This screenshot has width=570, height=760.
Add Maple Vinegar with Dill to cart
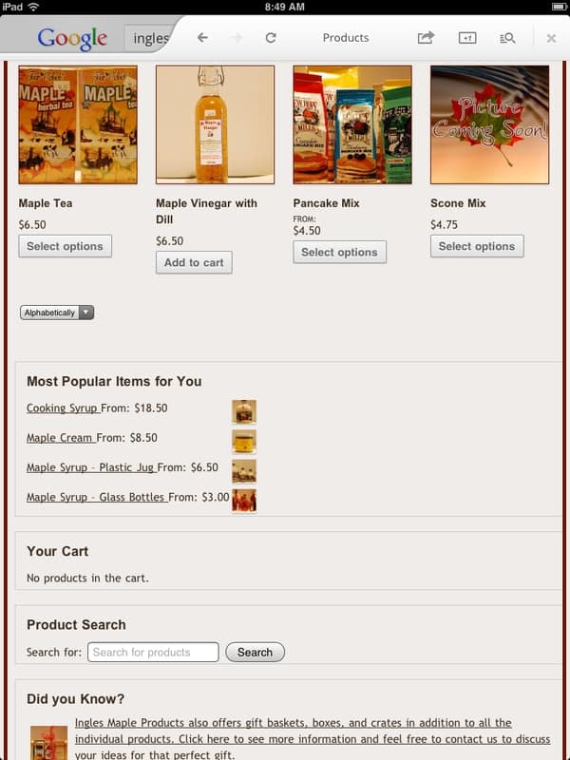(194, 262)
